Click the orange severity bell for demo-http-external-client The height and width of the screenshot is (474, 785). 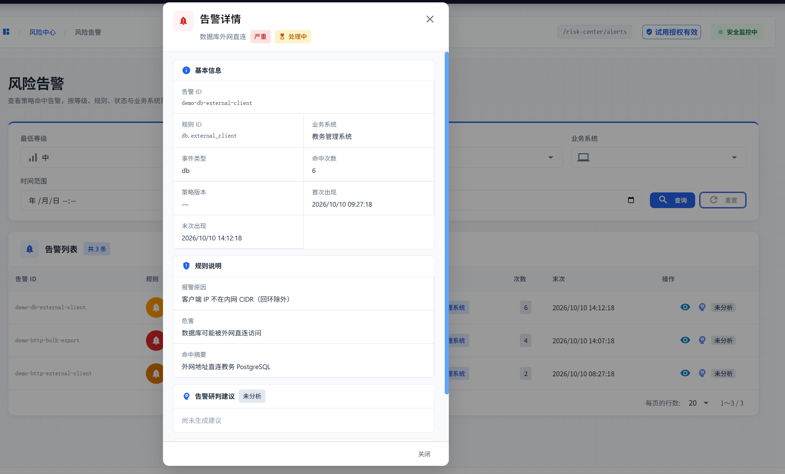tap(155, 374)
